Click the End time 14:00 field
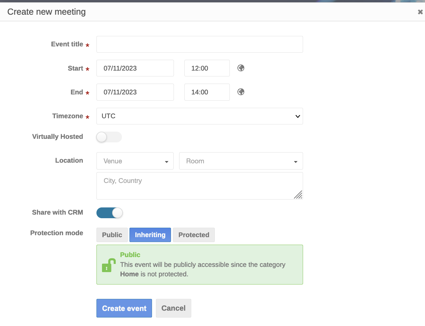This screenshot has width=425, height=326. tap(207, 92)
